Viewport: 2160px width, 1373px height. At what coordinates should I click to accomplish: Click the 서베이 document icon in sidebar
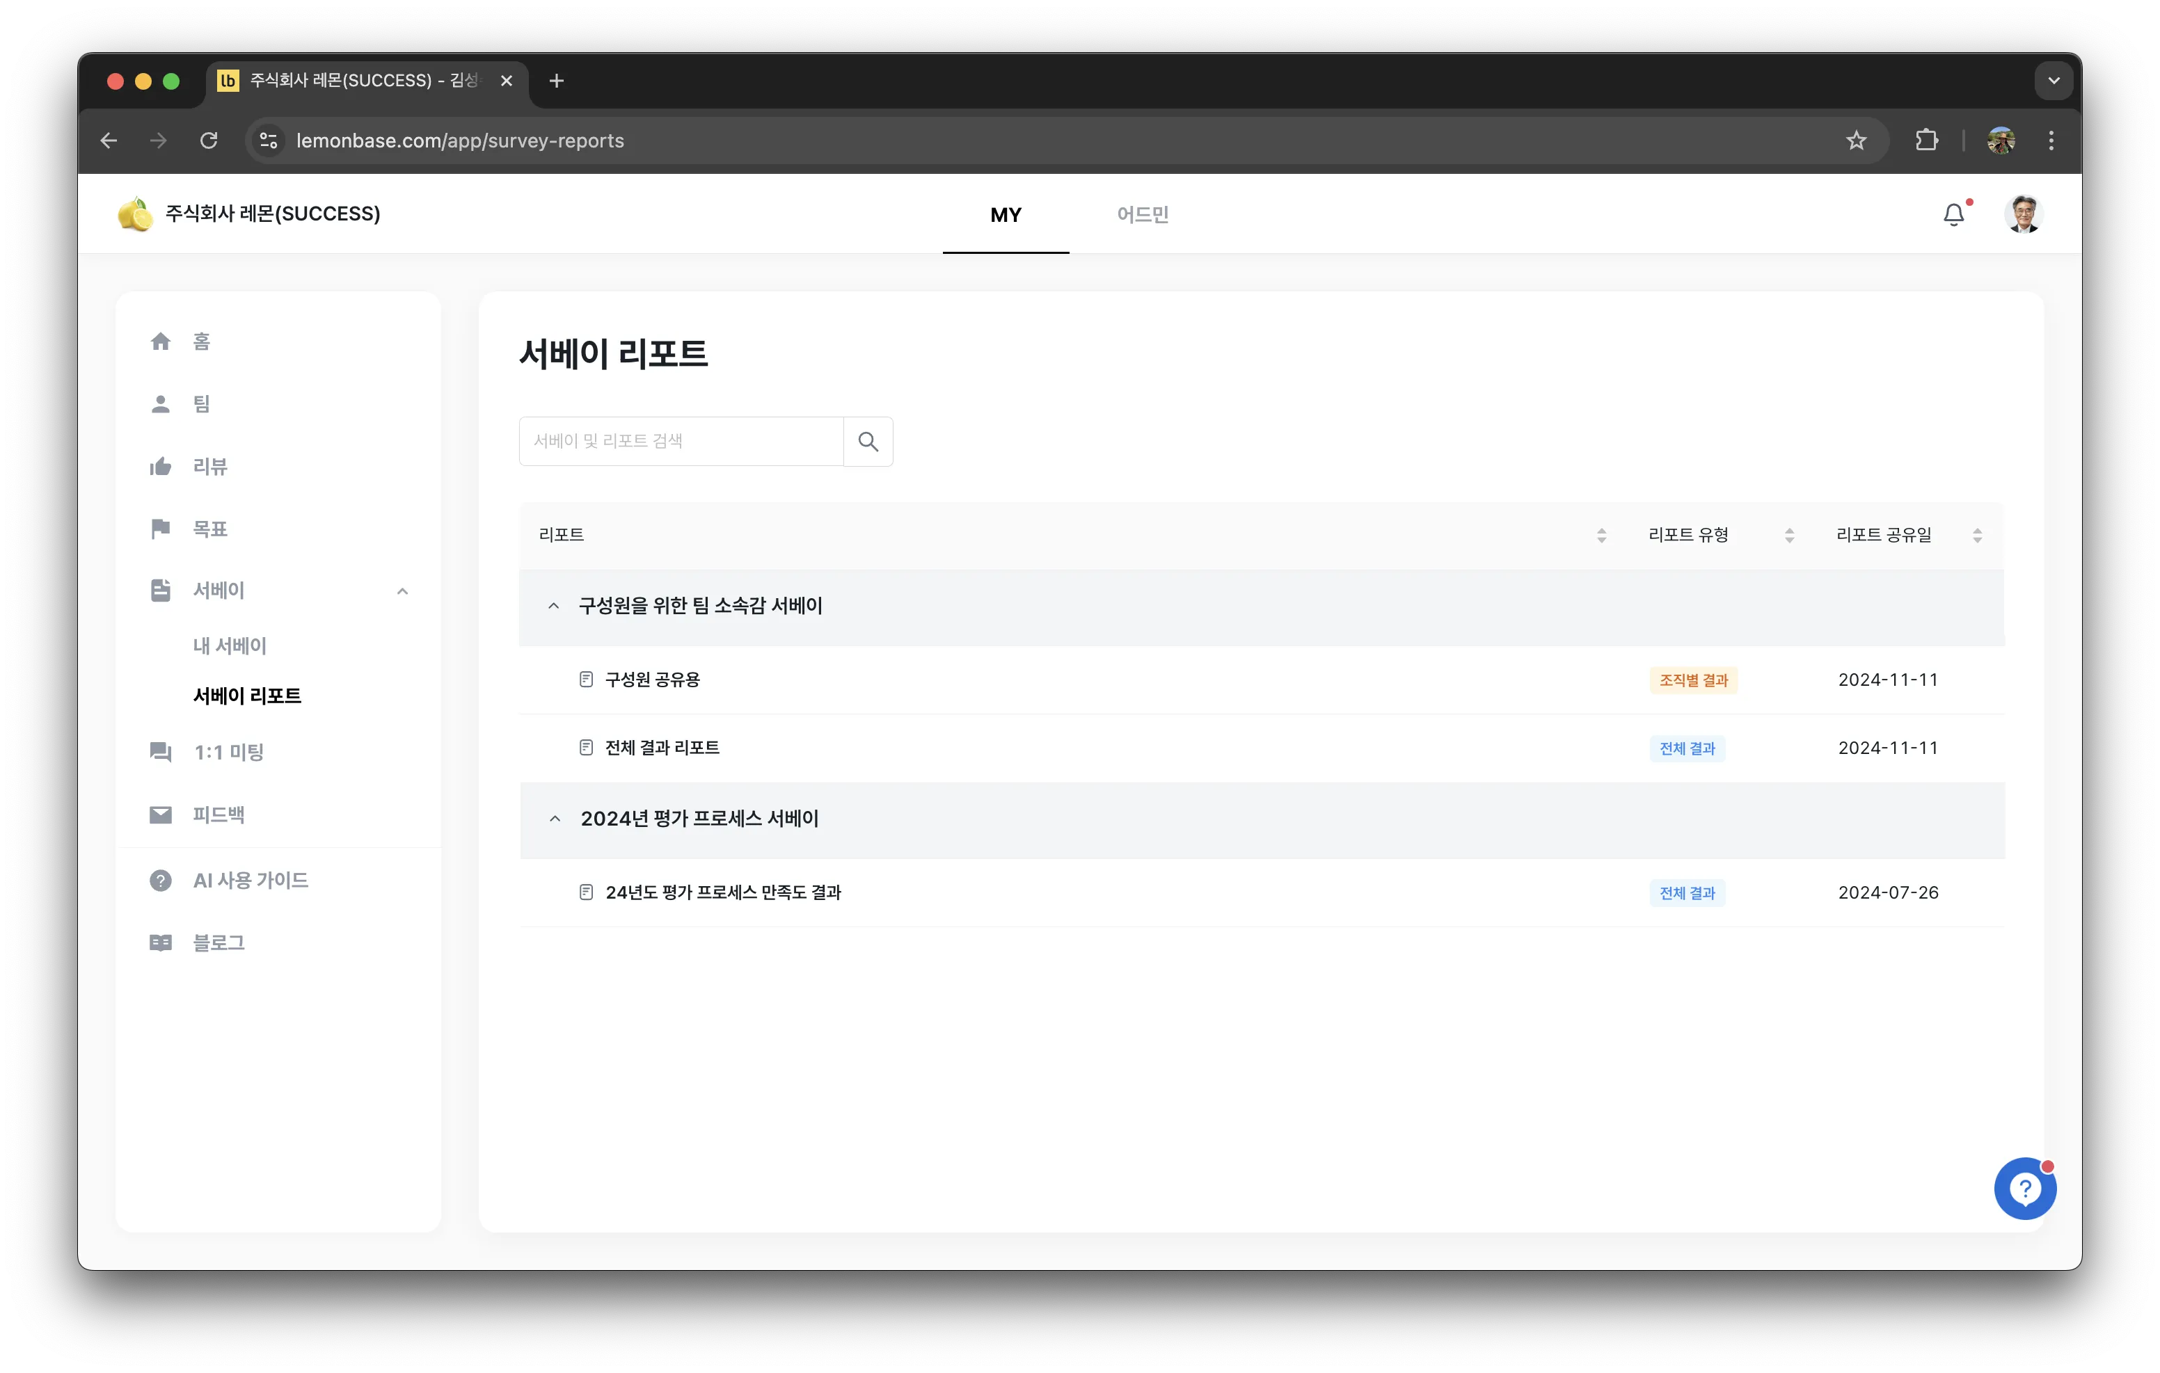(161, 590)
